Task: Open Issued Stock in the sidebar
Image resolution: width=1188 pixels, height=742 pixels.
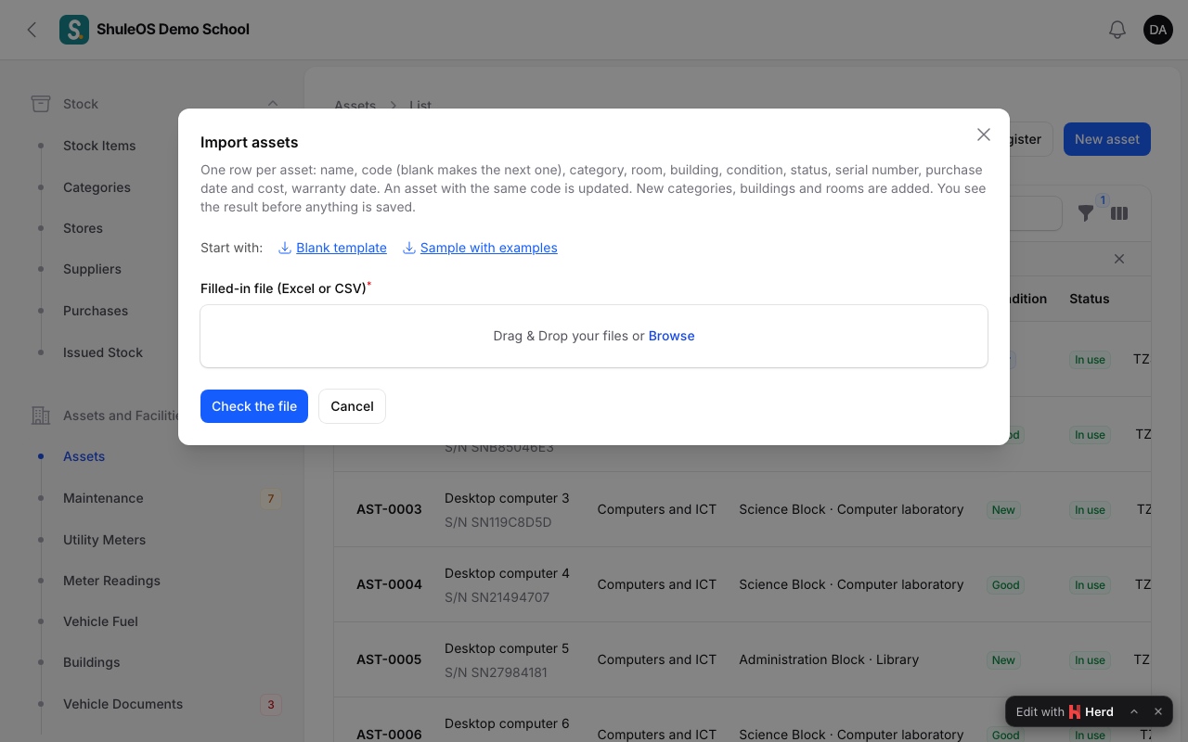Action: [x=103, y=352]
